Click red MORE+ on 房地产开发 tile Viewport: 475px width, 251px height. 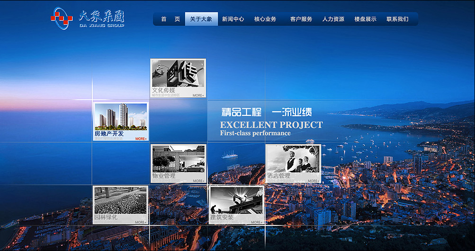141,139
